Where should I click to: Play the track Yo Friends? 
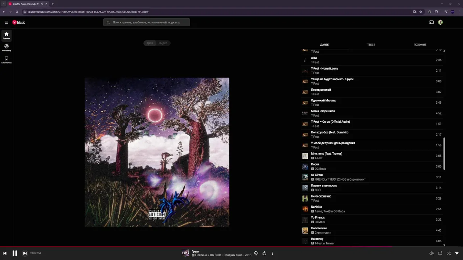[x=372, y=220]
